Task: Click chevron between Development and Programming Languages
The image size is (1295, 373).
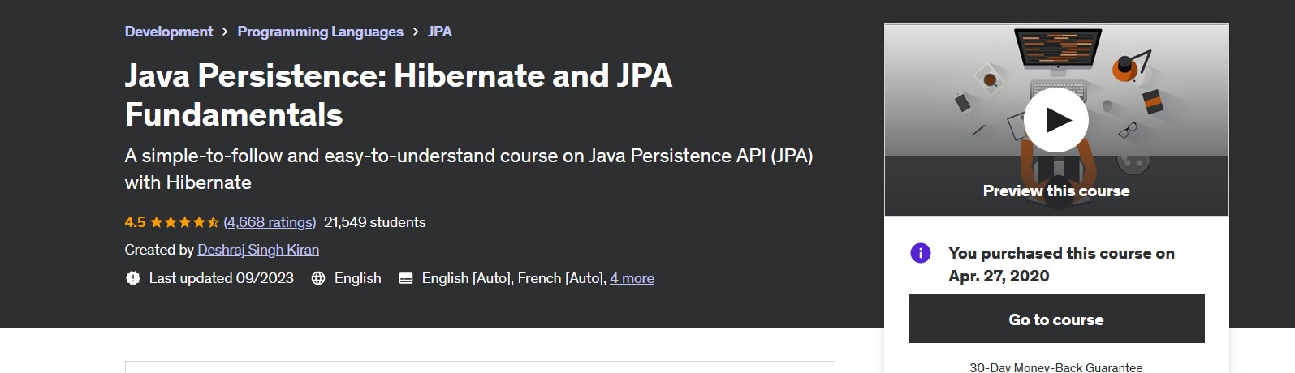Action: click(225, 32)
